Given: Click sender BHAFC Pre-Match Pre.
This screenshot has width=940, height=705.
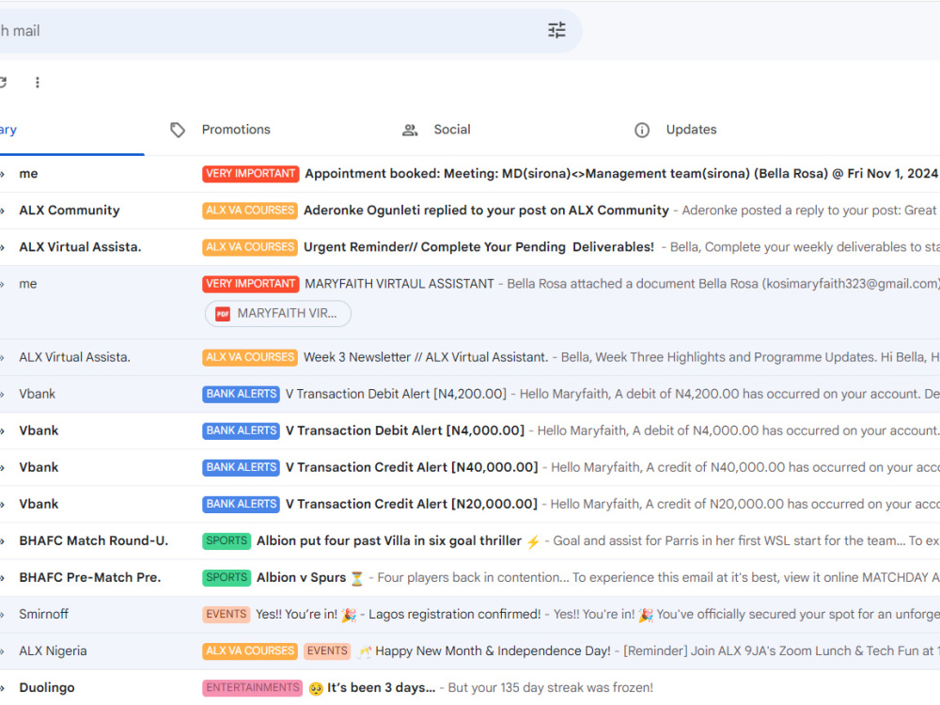Looking at the screenshot, I should coord(90,577).
